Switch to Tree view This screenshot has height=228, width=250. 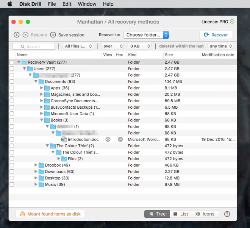[157, 214]
